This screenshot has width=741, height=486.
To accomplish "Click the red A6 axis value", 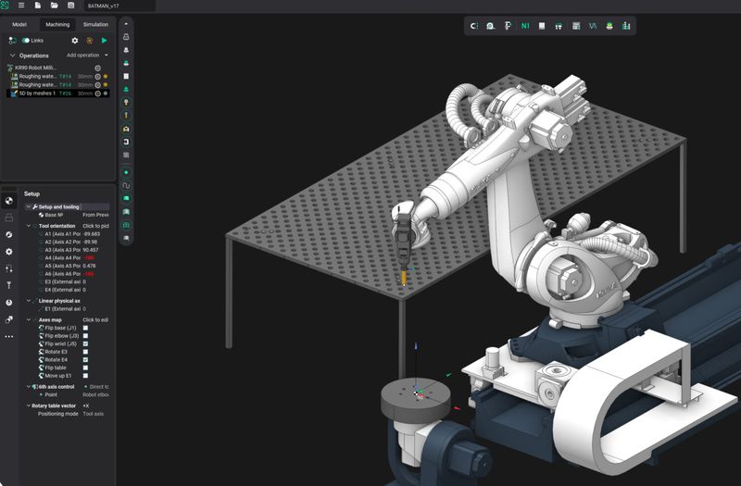I will (x=88, y=274).
